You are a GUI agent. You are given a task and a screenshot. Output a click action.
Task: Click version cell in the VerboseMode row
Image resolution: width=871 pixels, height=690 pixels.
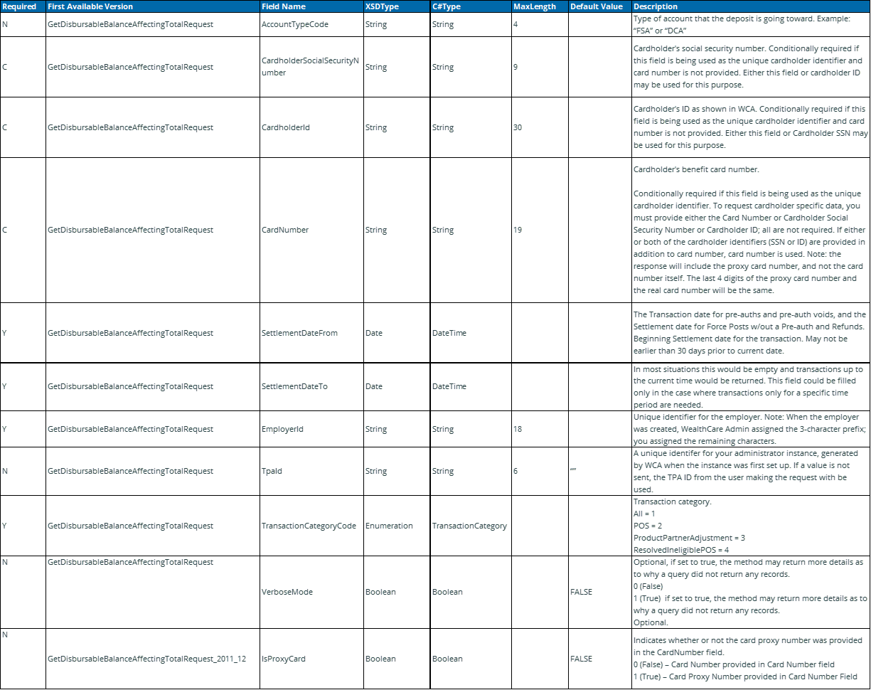(151, 592)
